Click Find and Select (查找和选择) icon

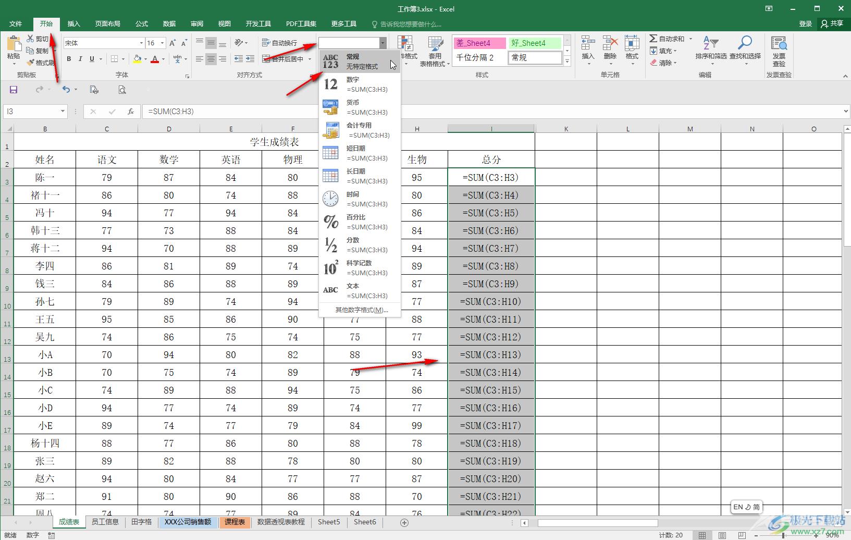tap(745, 43)
